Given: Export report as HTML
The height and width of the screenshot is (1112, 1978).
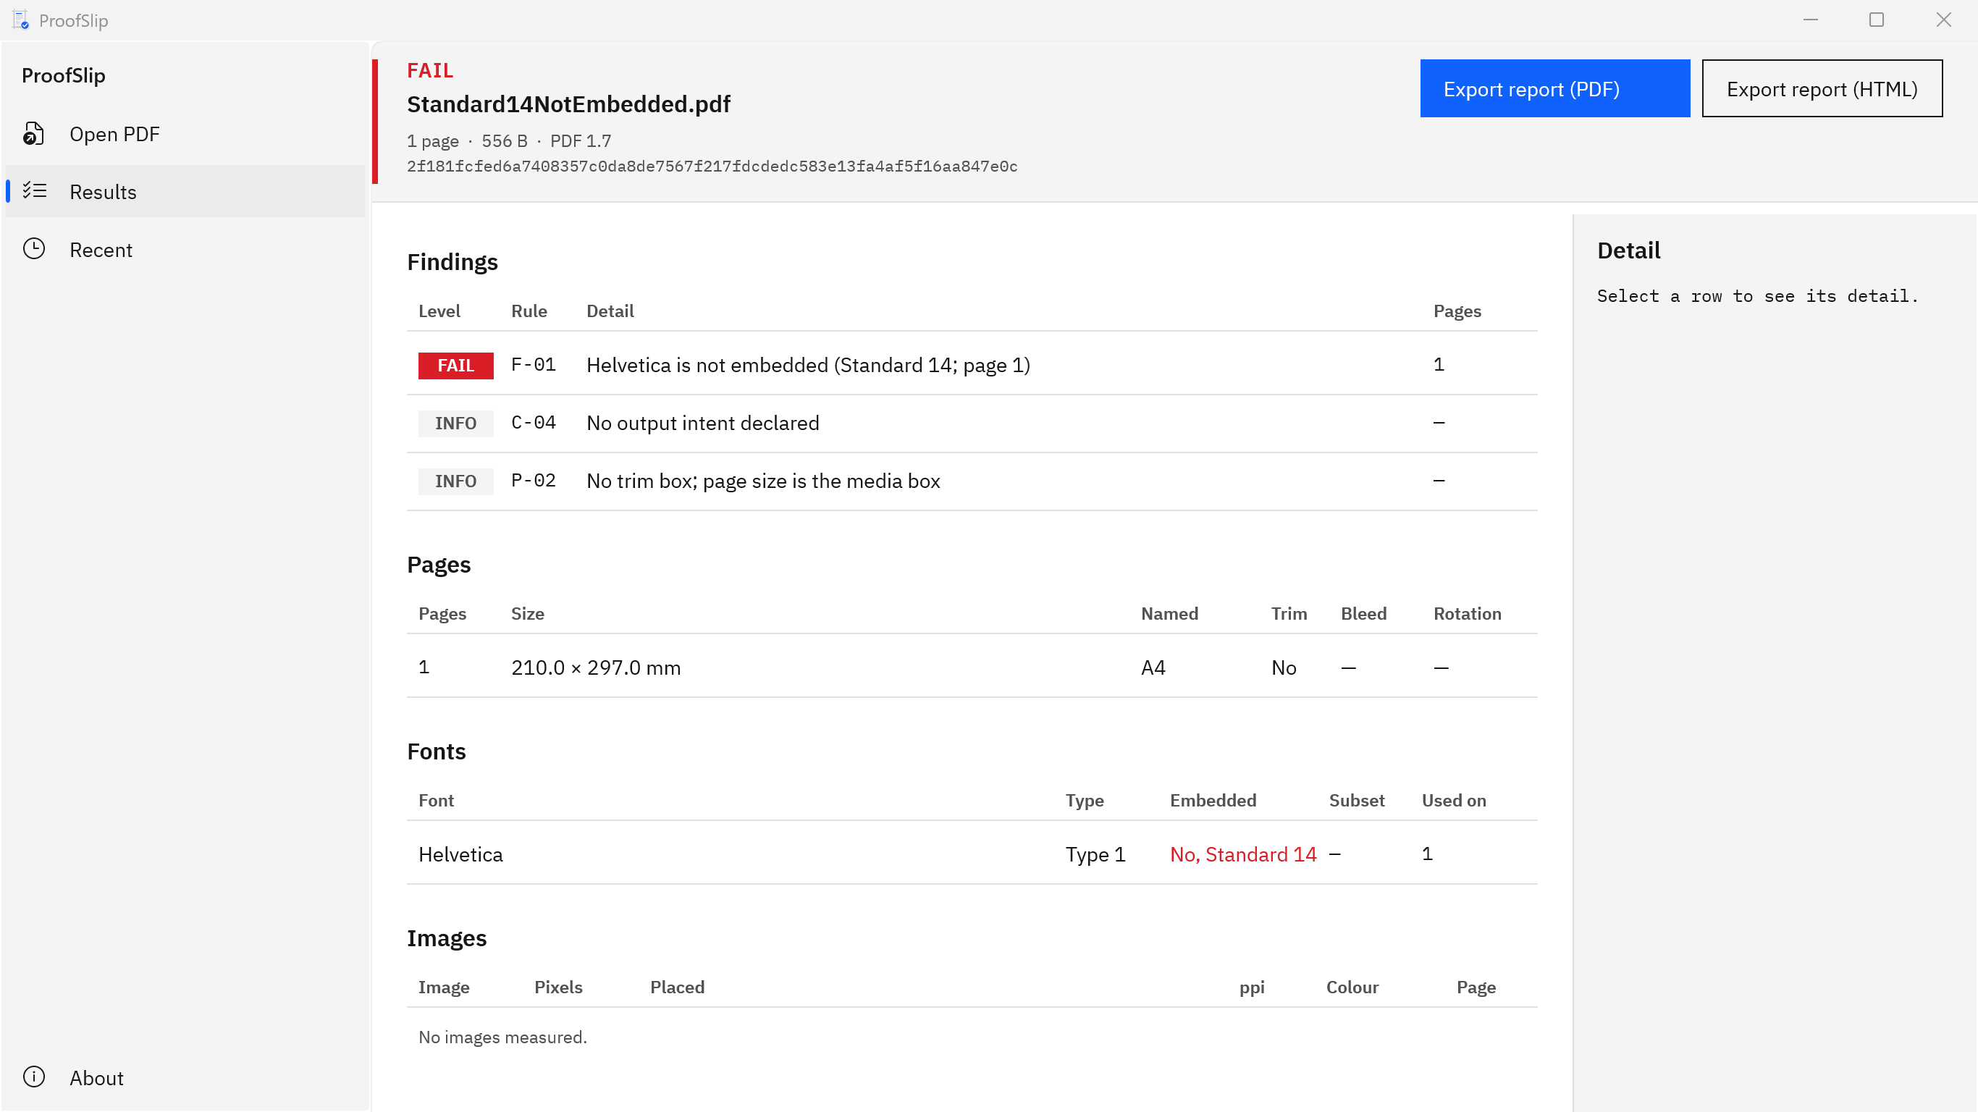Looking at the screenshot, I should [x=1822, y=89].
